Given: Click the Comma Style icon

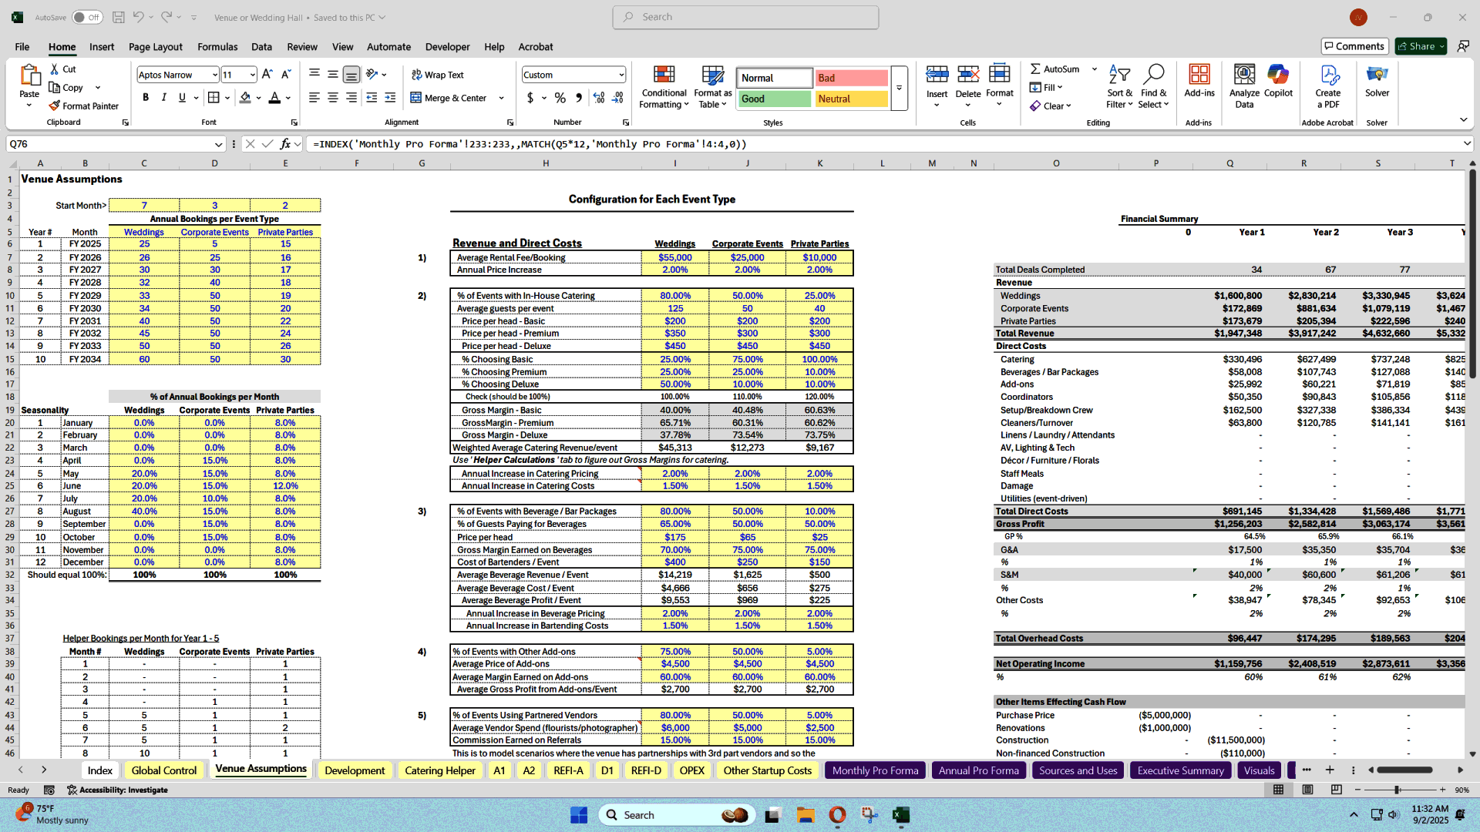Looking at the screenshot, I should [x=579, y=98].
